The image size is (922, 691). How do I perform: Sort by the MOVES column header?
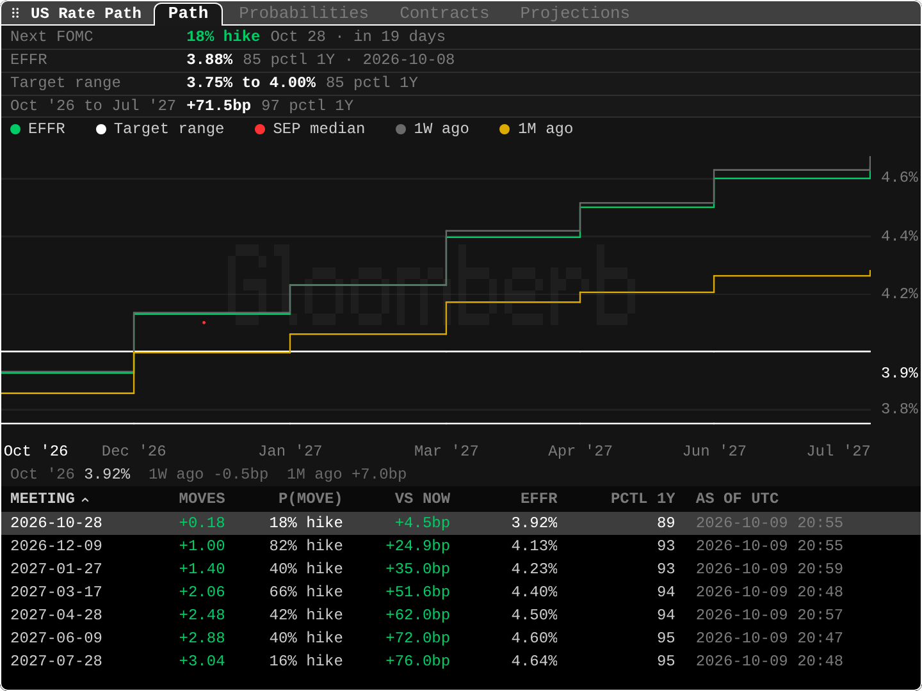[x=202, y=498]
